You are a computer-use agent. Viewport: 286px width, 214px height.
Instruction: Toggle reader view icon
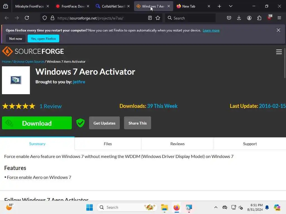point(150,18)
